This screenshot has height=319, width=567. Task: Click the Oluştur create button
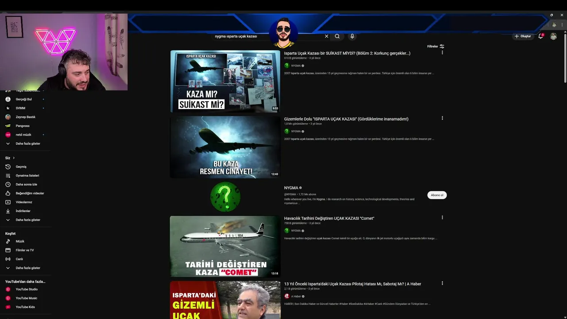pyautogui.click(x=523, y=36)
